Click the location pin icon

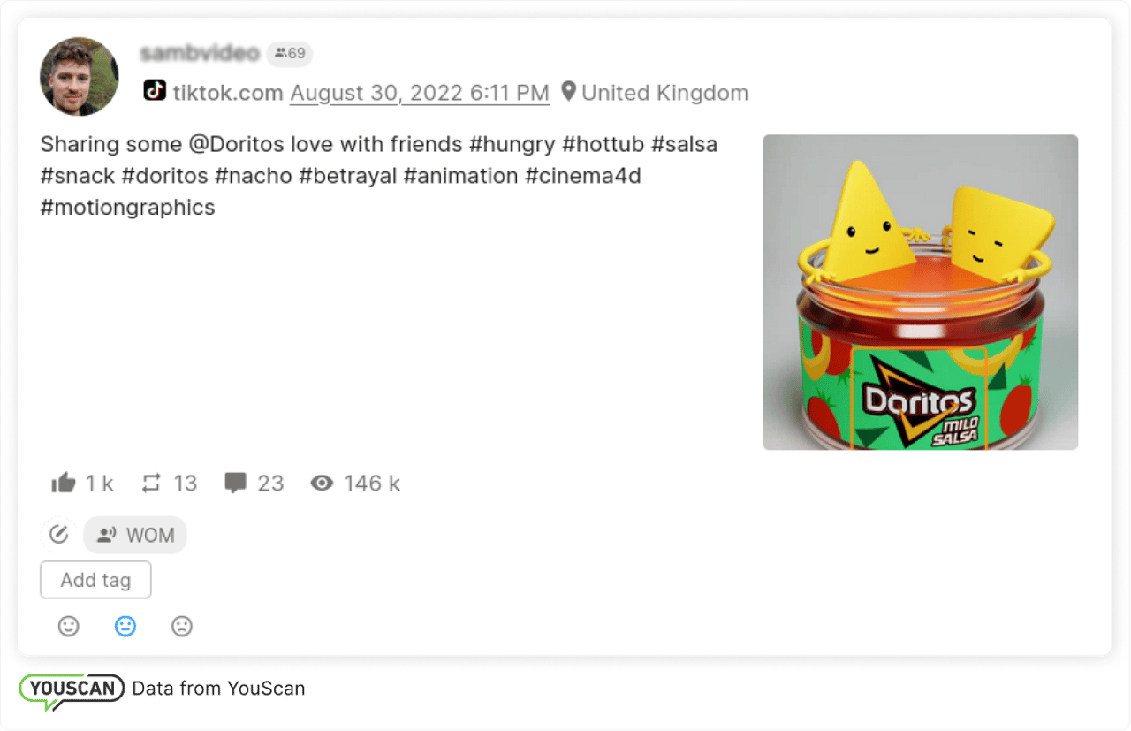(x=568, y=91)
